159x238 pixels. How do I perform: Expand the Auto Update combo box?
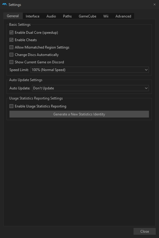tap(90, 88)
